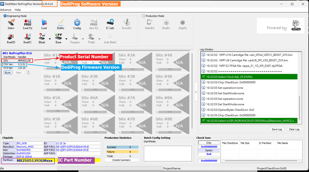Screen dimensions: 309x172
Task: Select Site #2B tile
Action: [x=98, y=83]
